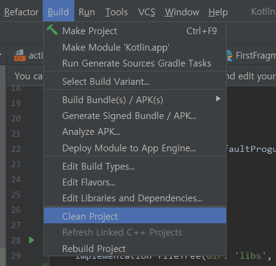The image size is (276, 266).
Task: Open the Run menu in menu bar
Action: [x=87, y=12]
